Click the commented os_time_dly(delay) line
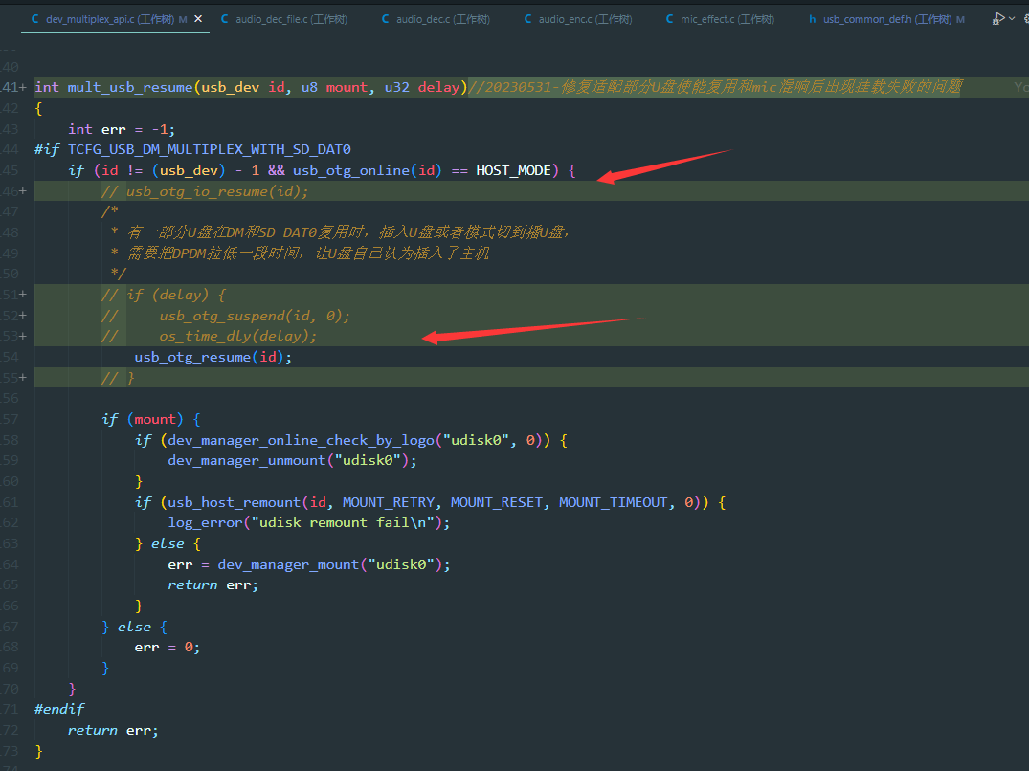 point(210,337)
